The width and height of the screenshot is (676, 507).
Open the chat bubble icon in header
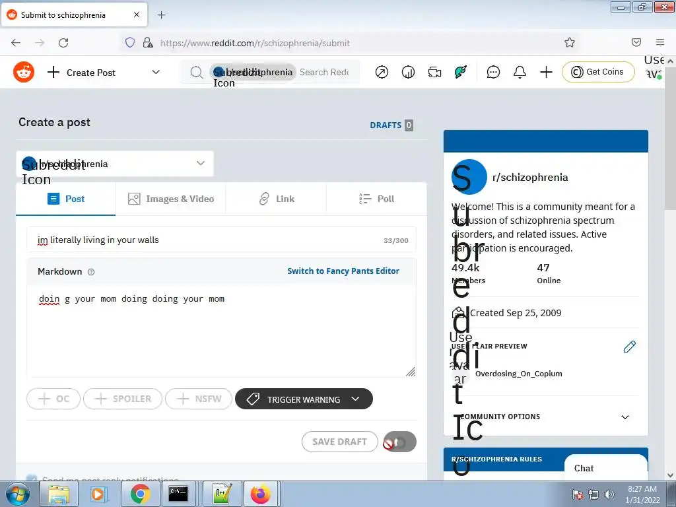[493, 72]
